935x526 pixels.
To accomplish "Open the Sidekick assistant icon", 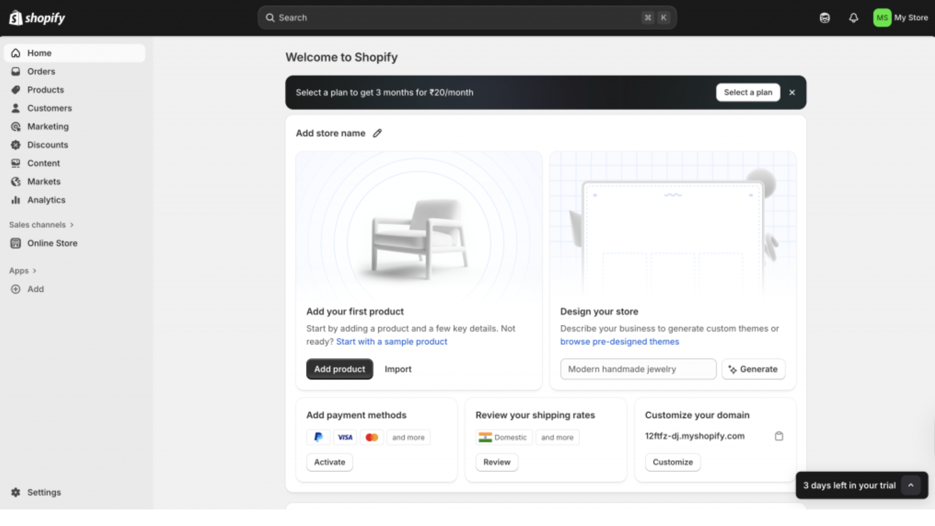I will pos(824,18).
